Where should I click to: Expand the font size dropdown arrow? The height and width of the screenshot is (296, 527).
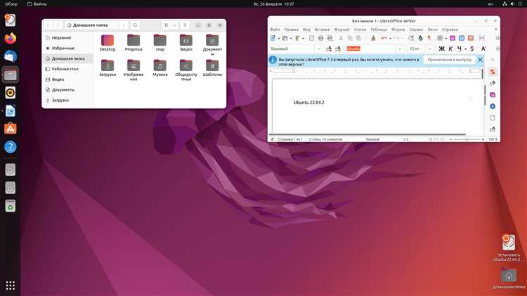click(429, 49)
